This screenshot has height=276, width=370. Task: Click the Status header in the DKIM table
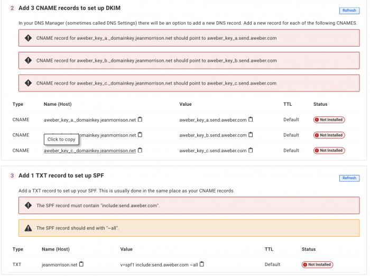[x=320, y=104]
